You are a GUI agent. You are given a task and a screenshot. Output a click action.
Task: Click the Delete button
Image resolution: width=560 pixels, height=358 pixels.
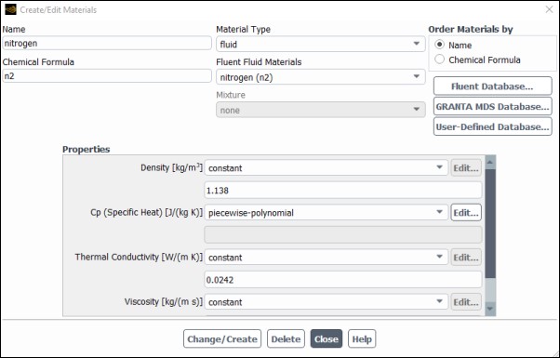coord(286,338)
